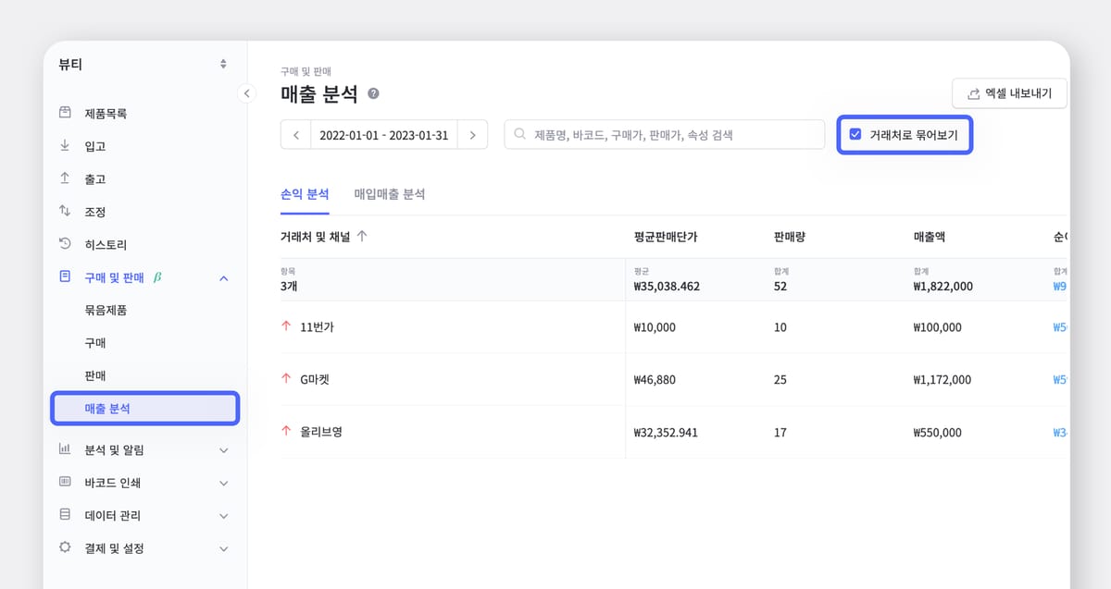Expand the 분석 및 알림 section
The width and height of the screenshot is (1111, 589).
(x=223, y=450)
